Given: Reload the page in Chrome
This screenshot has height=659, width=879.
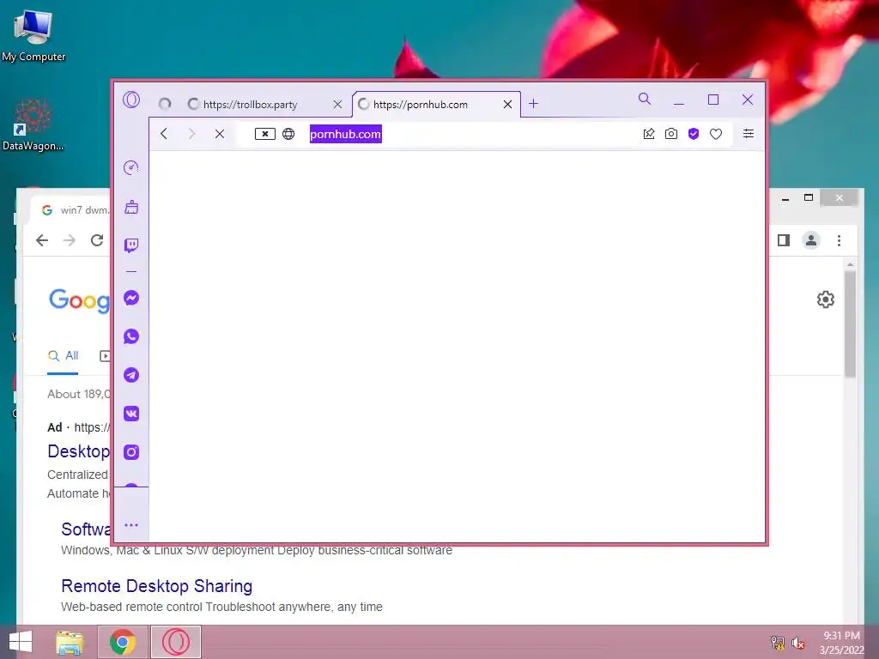Looking at the screenshot, I should coord(97,240).
